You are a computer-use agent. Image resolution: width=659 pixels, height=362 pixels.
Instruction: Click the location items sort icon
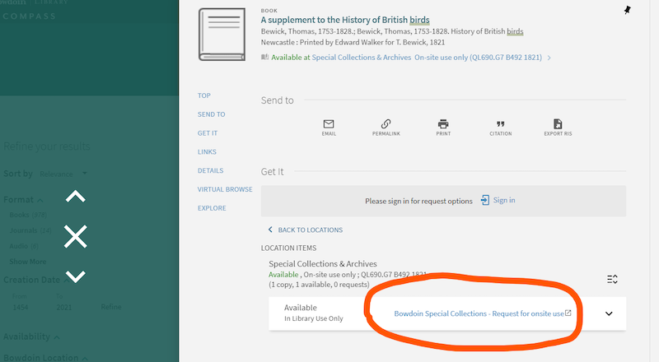point(612,279)
